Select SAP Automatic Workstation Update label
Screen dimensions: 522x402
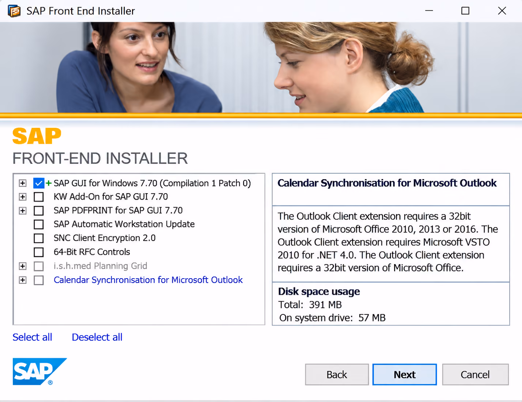click(124, 224)
